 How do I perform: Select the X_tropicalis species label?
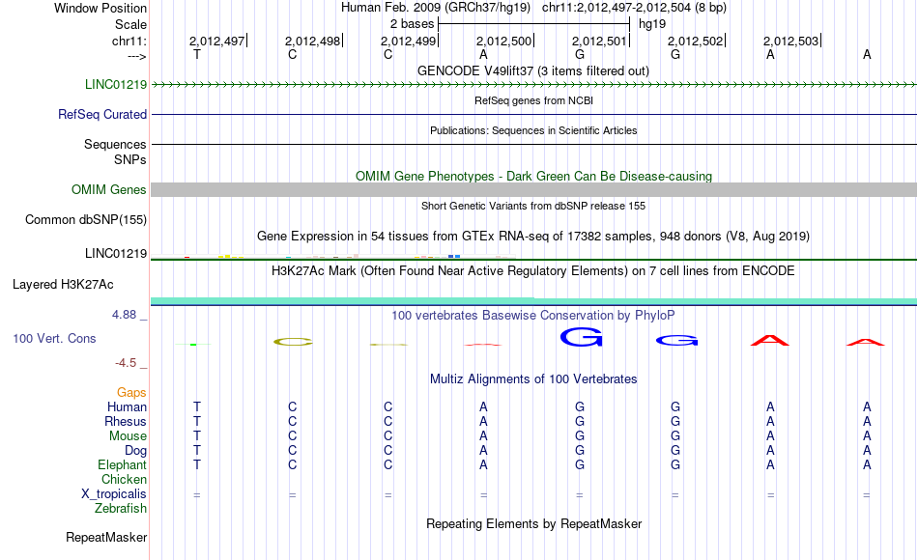114,494
